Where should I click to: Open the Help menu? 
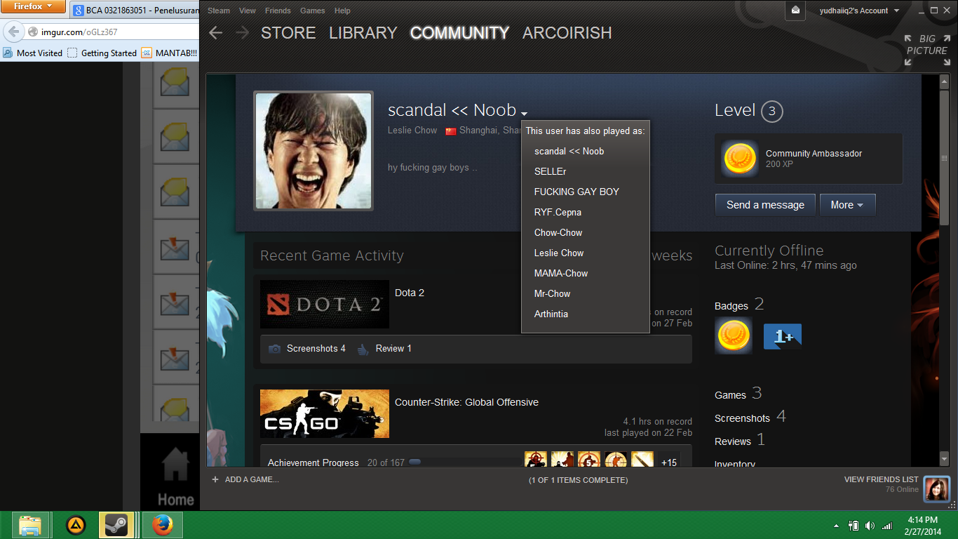[x=342, y=11]
